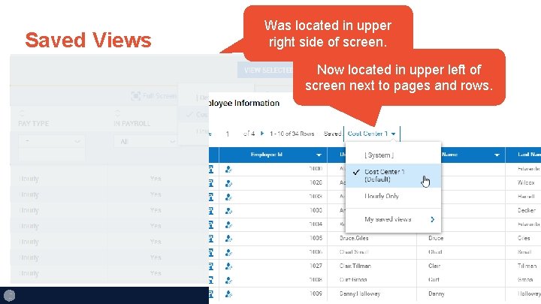Click the round icon in dark bottom bar
The height and width of the screenshot is (304, 541).
point(9,296)
